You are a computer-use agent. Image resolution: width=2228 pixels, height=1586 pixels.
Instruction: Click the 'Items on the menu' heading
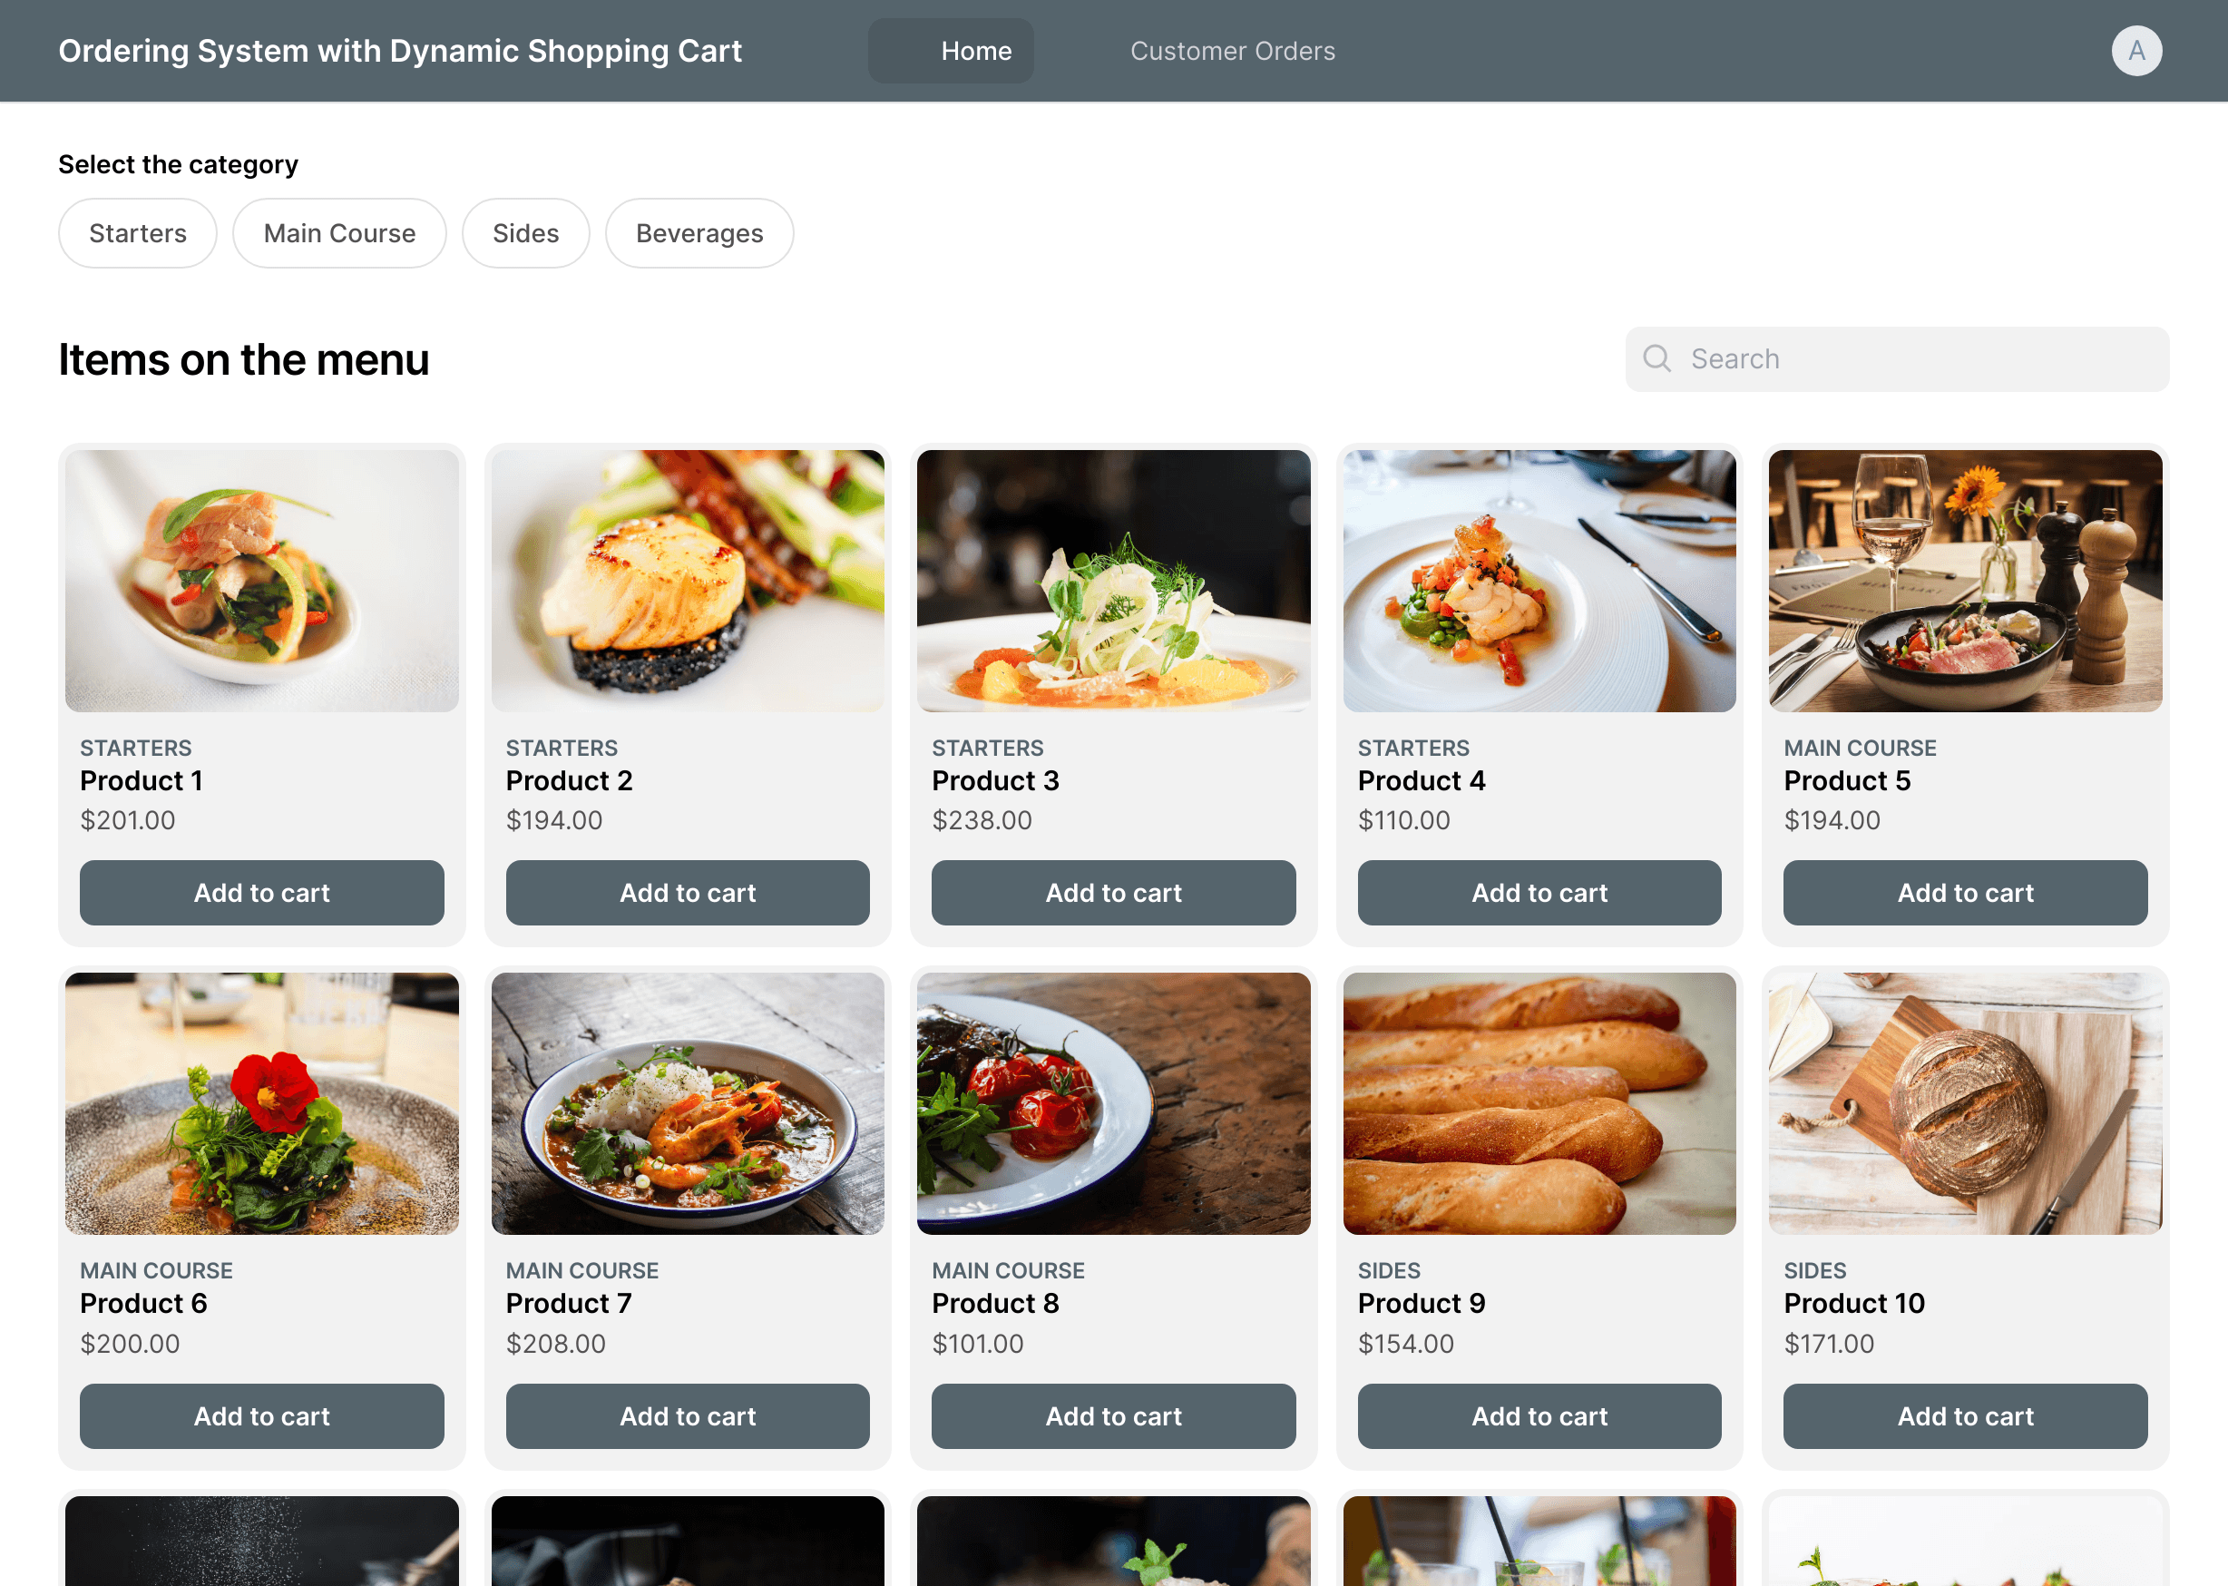[x=244, y=359]
